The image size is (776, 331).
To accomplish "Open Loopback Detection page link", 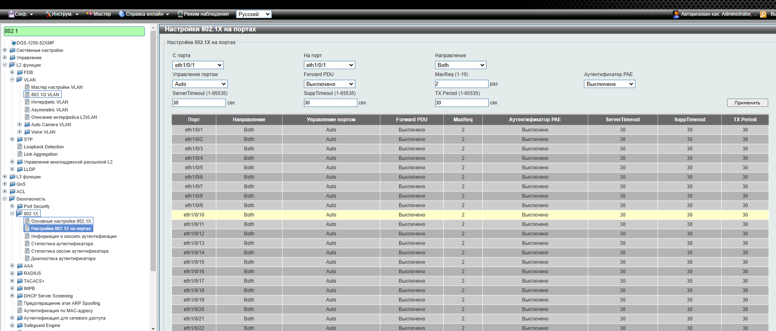I will [44, 147].
